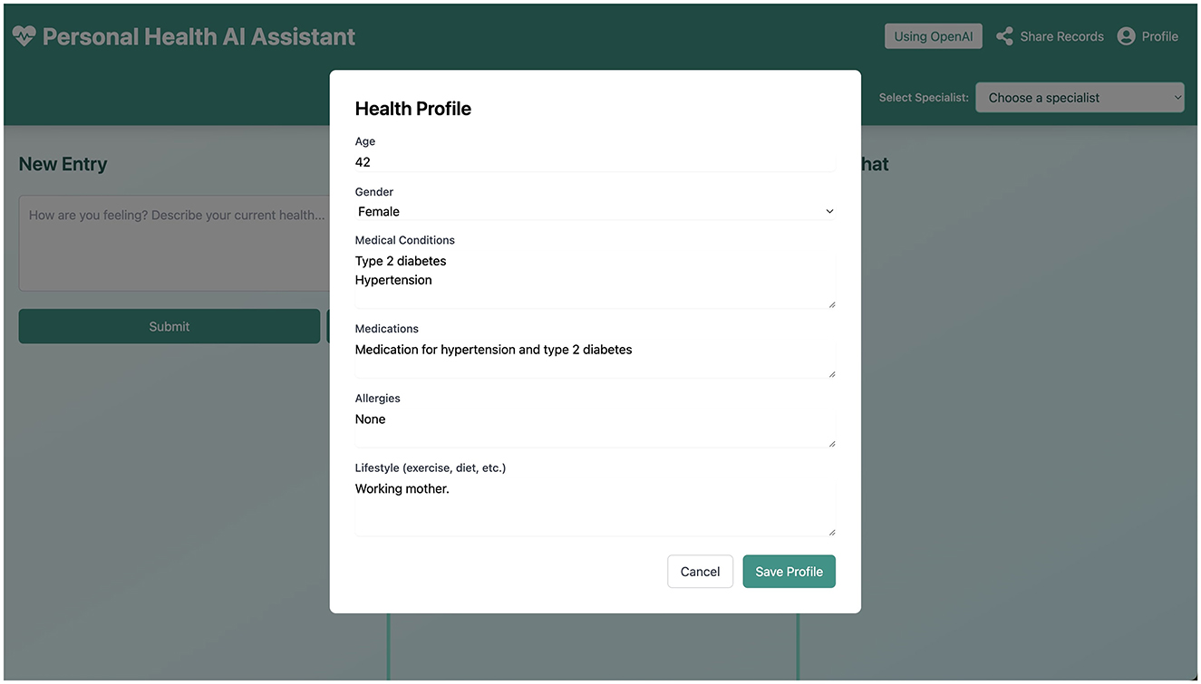The height and width of the screenshot is (684, 1201).
Task: Click the Hypertension line in Medical Conditions
Action: tap(393, 280)
